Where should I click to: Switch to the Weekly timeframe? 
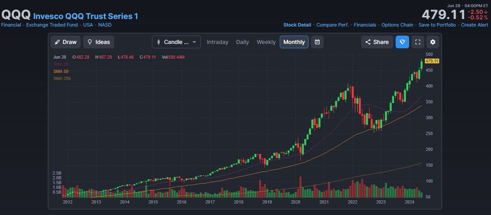[266, 42]
